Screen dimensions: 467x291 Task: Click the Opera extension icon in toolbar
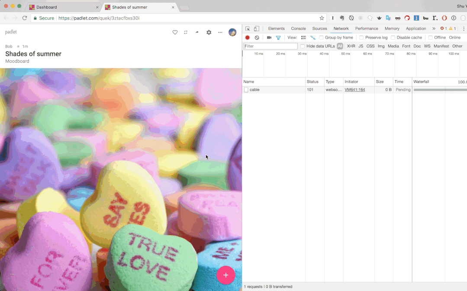[444, 18]
